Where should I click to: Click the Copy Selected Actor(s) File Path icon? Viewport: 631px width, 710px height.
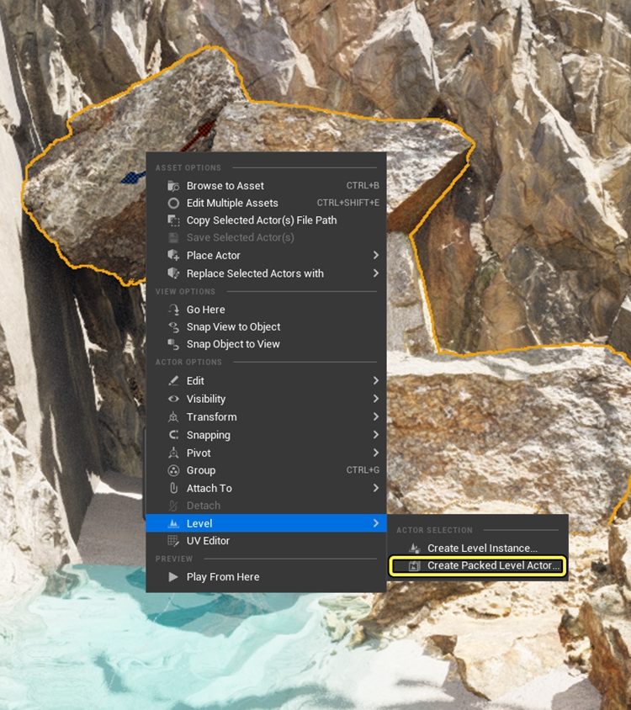tap(173, 220)
